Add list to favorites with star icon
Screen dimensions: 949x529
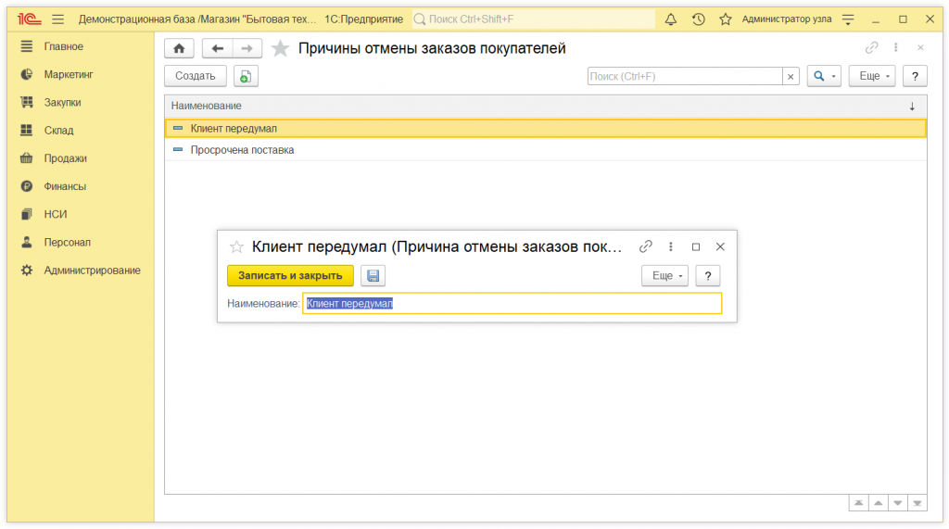[x=280, y=48]
